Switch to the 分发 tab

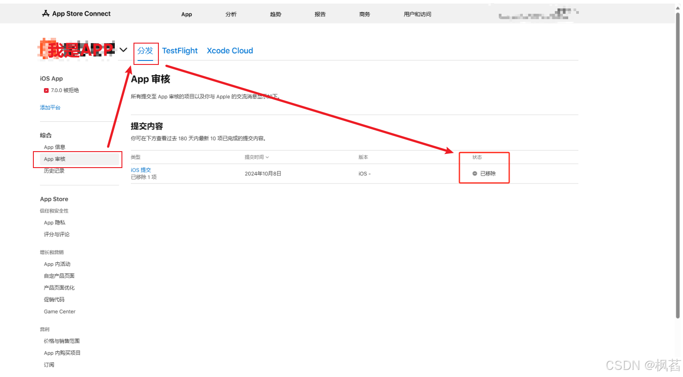coord(145,51)
